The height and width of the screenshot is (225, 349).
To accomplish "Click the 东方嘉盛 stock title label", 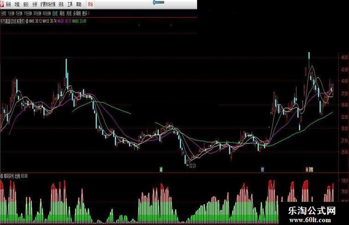I will pos(13,21).
